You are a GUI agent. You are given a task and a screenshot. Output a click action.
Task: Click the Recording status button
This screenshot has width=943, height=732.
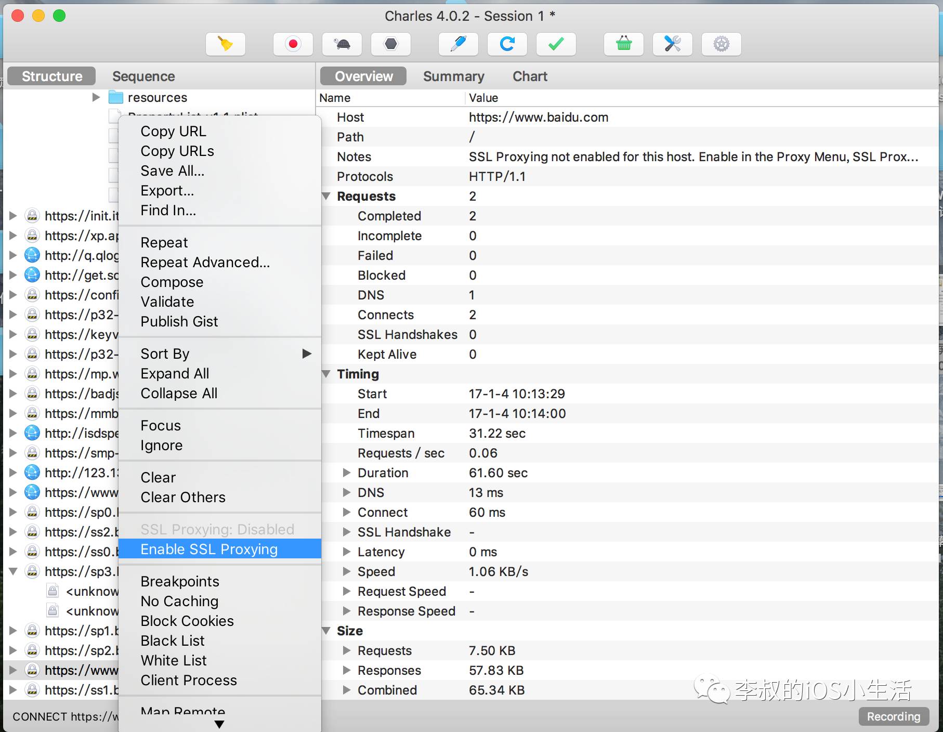pos(894,716)
